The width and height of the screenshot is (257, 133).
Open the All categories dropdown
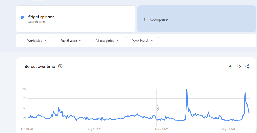(x=106, y=41)
